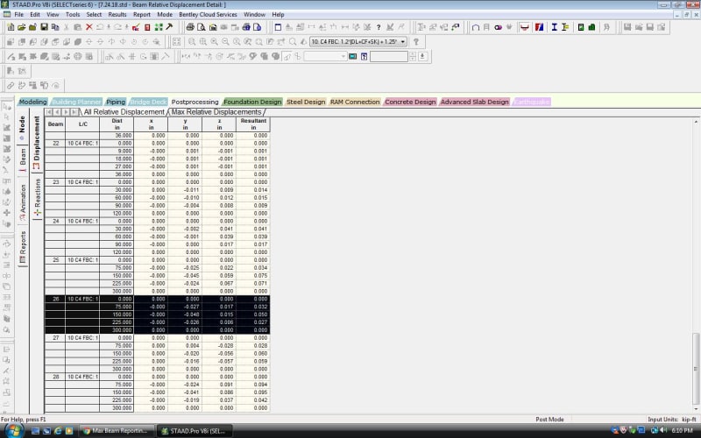Click the blue I-beam section icon
This screenshot has width=701, height=438.
click(x=554, y=27)
